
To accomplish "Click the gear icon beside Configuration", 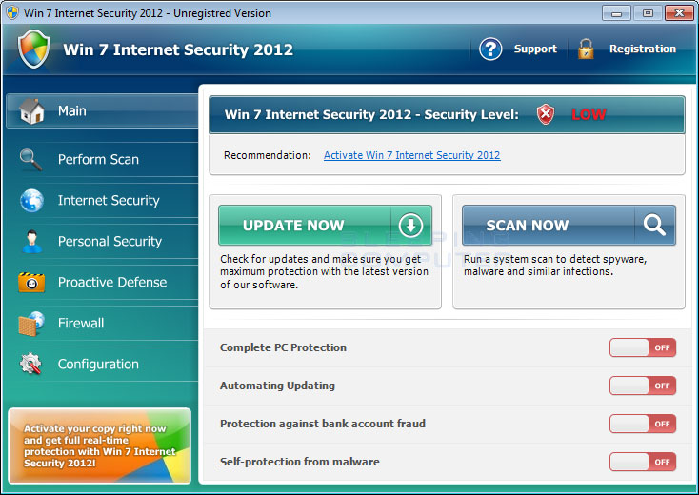I will point(30,364).
